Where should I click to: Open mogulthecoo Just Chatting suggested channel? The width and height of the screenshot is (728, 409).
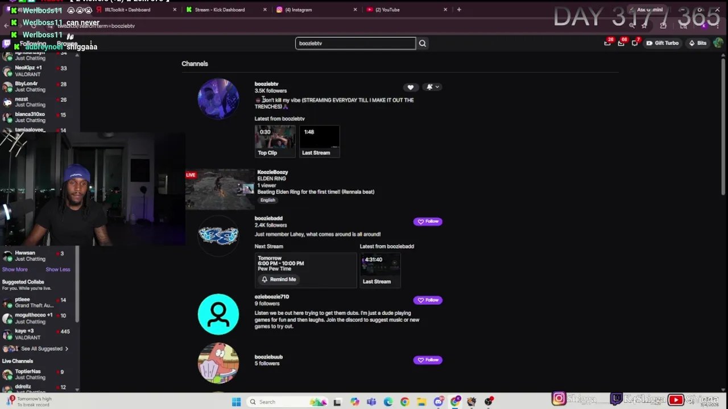click(38, 318)
